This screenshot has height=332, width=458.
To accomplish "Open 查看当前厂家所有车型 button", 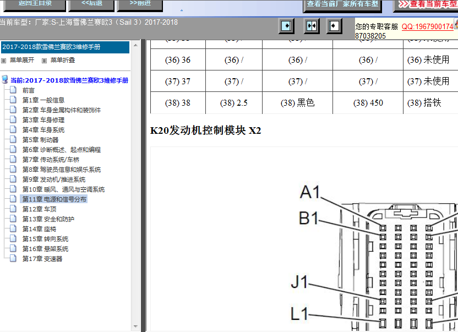I will (x=342, y=6).
